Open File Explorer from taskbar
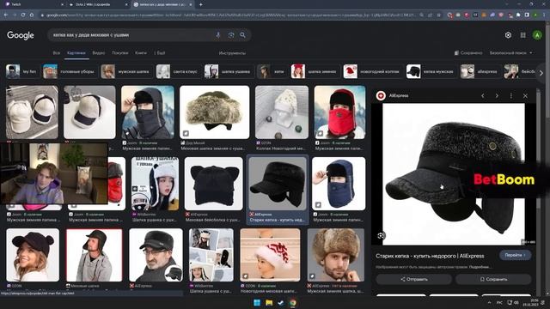The width and height of the screenshot is (550, 309). coord(269,303)
